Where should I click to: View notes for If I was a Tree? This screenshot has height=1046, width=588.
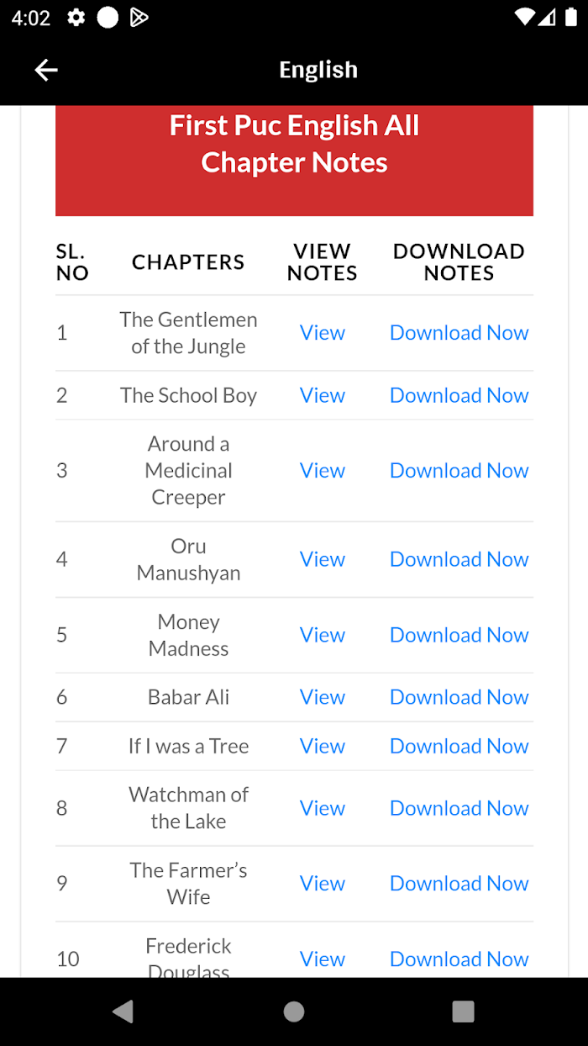[x=323, y=747]
